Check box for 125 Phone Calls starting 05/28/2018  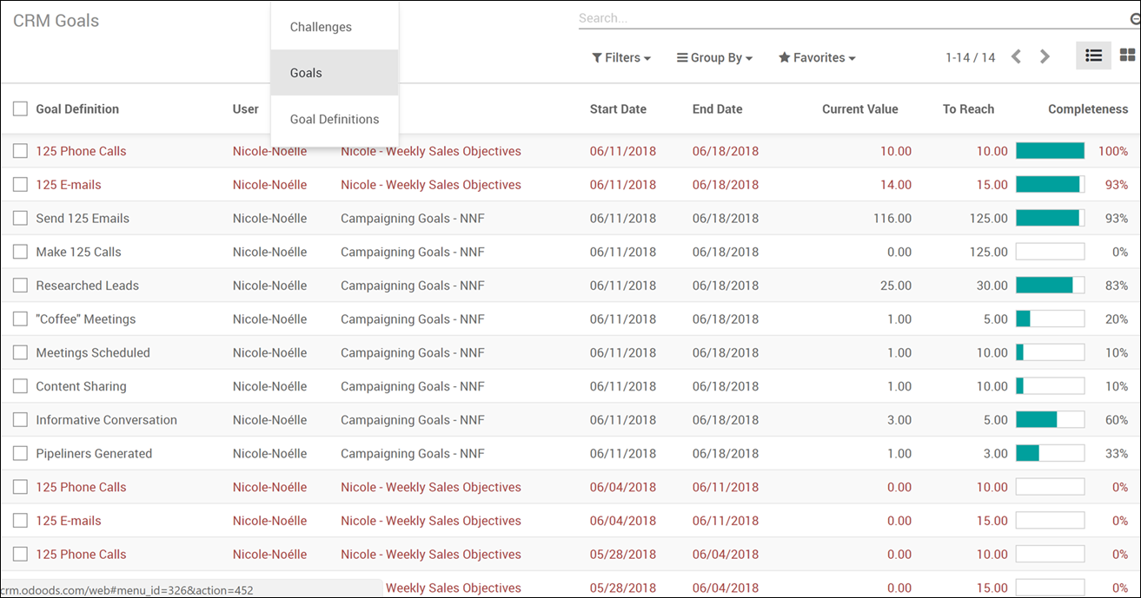click(x=20, y=555)
